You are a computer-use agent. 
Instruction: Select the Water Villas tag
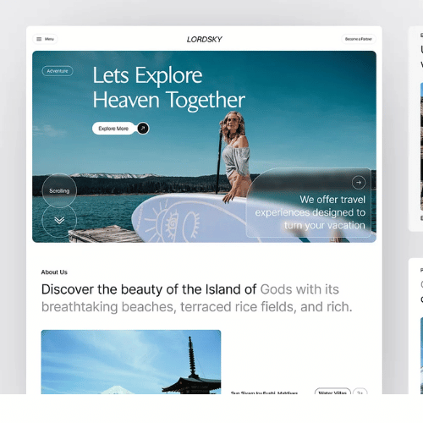(332, 392)
